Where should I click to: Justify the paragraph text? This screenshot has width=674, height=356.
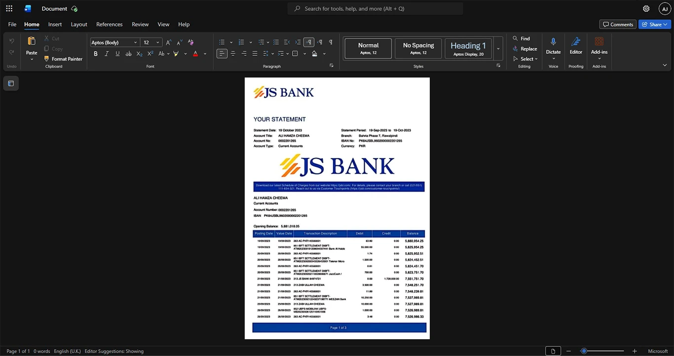click(255, 53)
